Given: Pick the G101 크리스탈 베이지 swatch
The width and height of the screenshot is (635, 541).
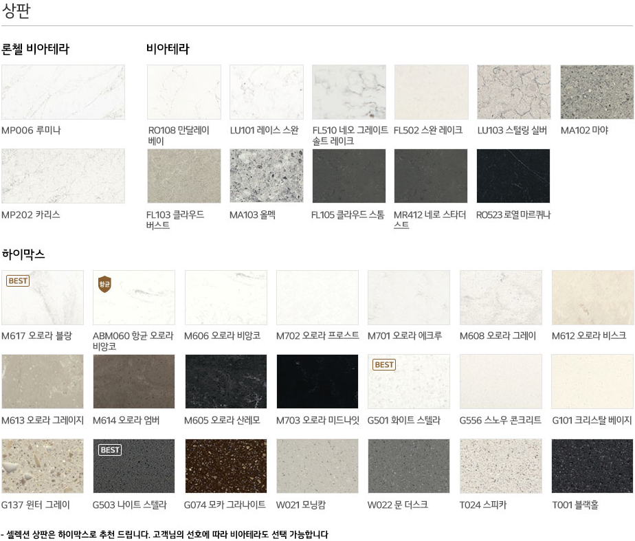Looking at the screenshot, I should pos(593,382).
